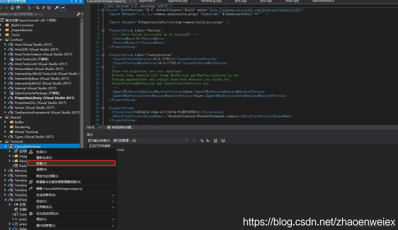The height and width of the screenshot is (230, 398).
Task: Toggle word wrap in the Output panel
Action: (223, 141)
